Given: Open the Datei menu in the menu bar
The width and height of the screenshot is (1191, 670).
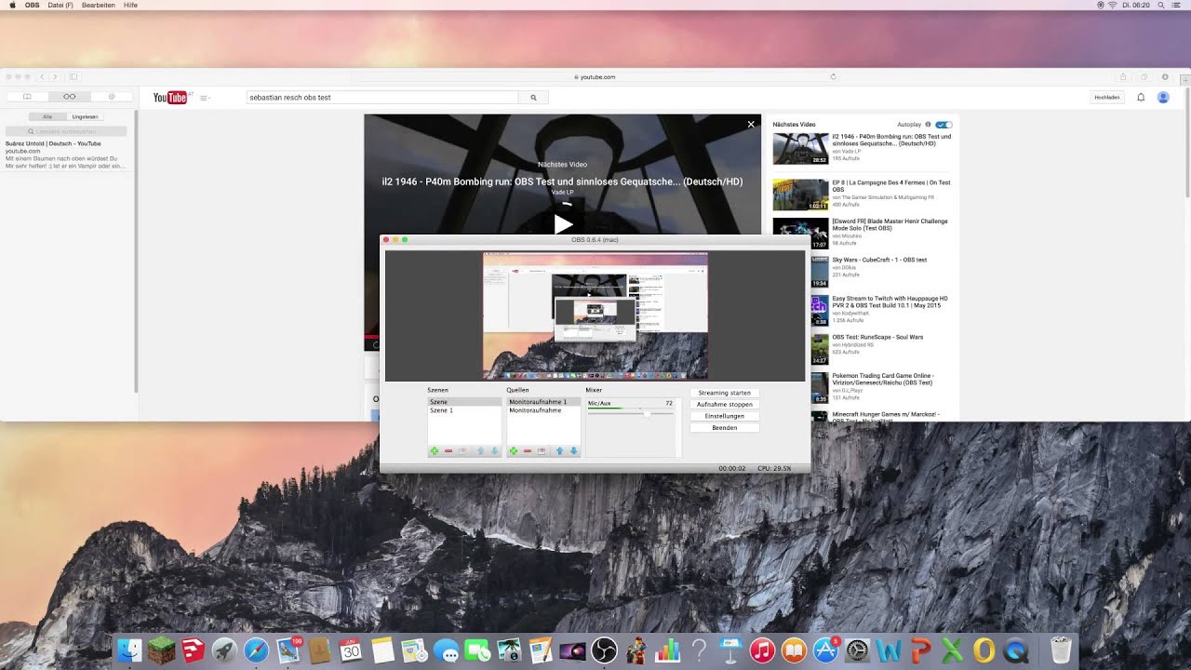Looking at the screenshot, I should pos(60,5).
